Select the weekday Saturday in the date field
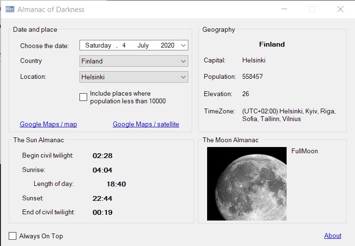 98,46
